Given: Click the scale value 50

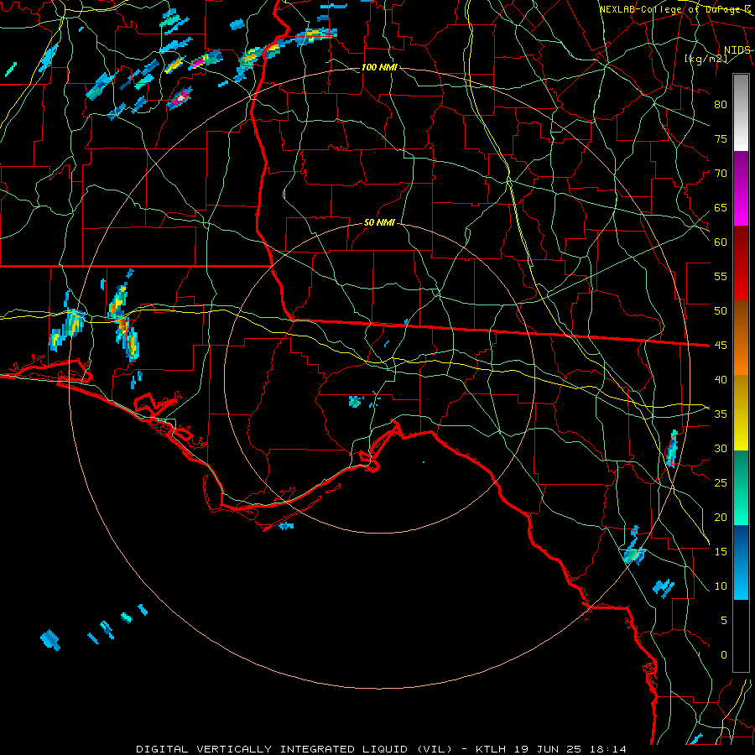Looking at the screenshot, I should click(721, 310).
